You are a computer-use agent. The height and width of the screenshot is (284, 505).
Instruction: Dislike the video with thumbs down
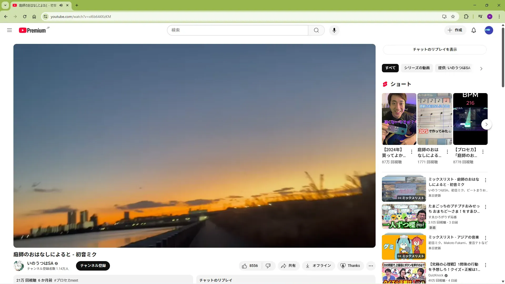pyautogui.click(x=268, y=266)
